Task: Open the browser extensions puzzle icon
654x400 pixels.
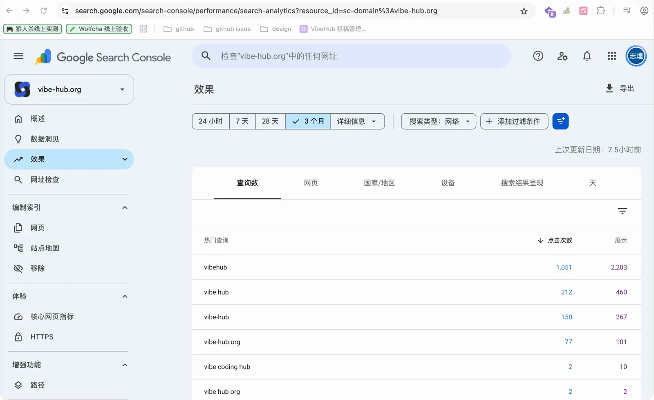Action: tap(601, 11)
